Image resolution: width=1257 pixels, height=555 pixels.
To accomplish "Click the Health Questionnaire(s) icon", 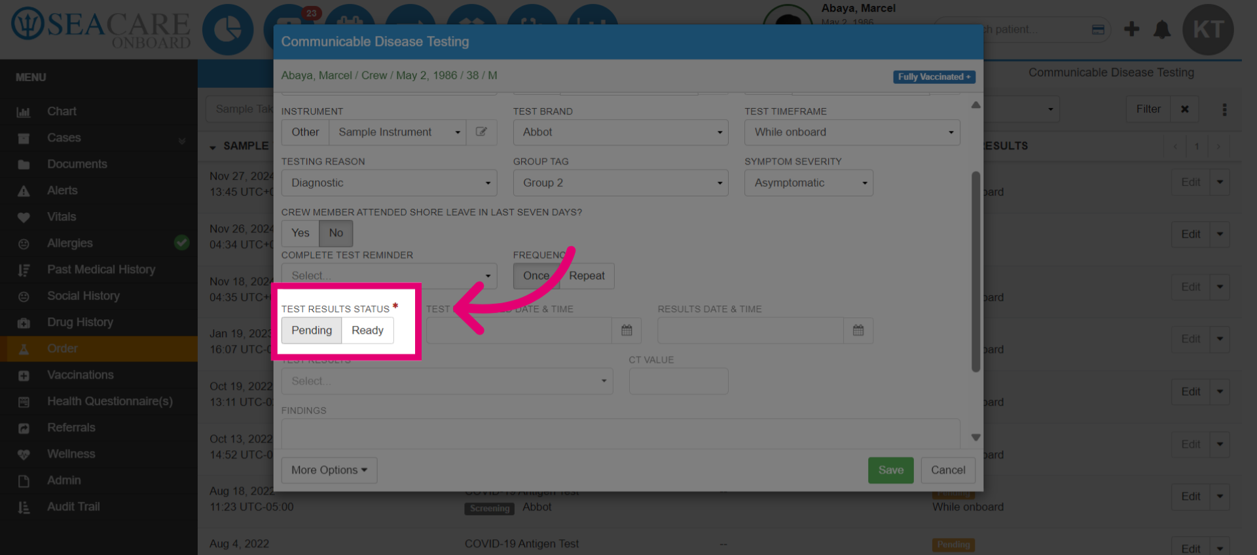I will [24, 402].
